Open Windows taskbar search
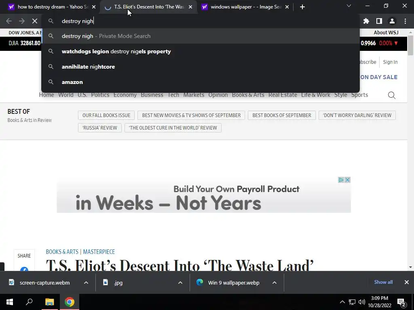The image size is (414, 310). point(29,302)
